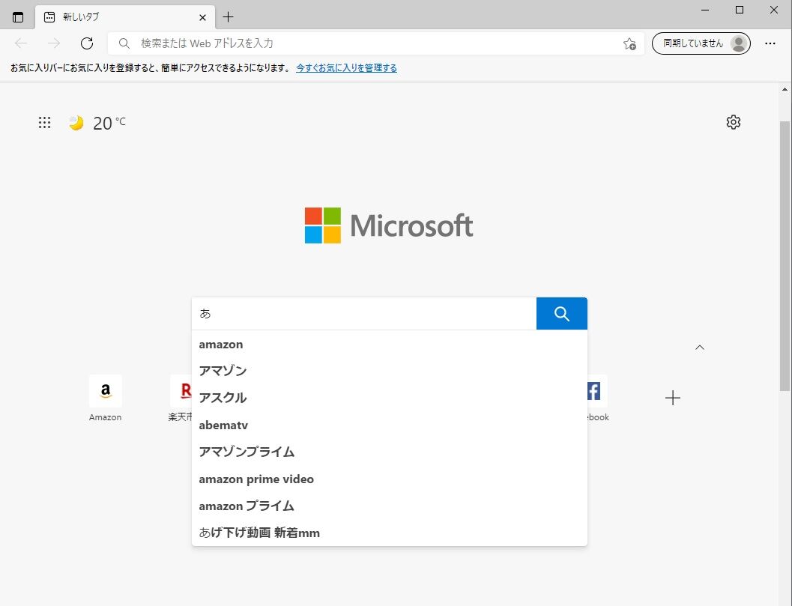Add page to favorites star icon
This screenshot has width=792, height=606.
(629, 44)
